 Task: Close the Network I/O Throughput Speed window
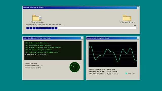tap(138, 38)
